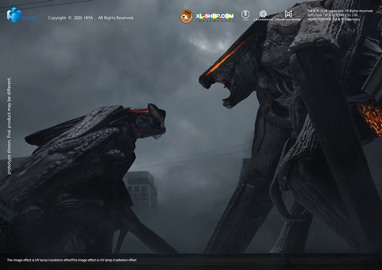Click the UV lamp irradiation effect caption

click(x=72, y=260)
